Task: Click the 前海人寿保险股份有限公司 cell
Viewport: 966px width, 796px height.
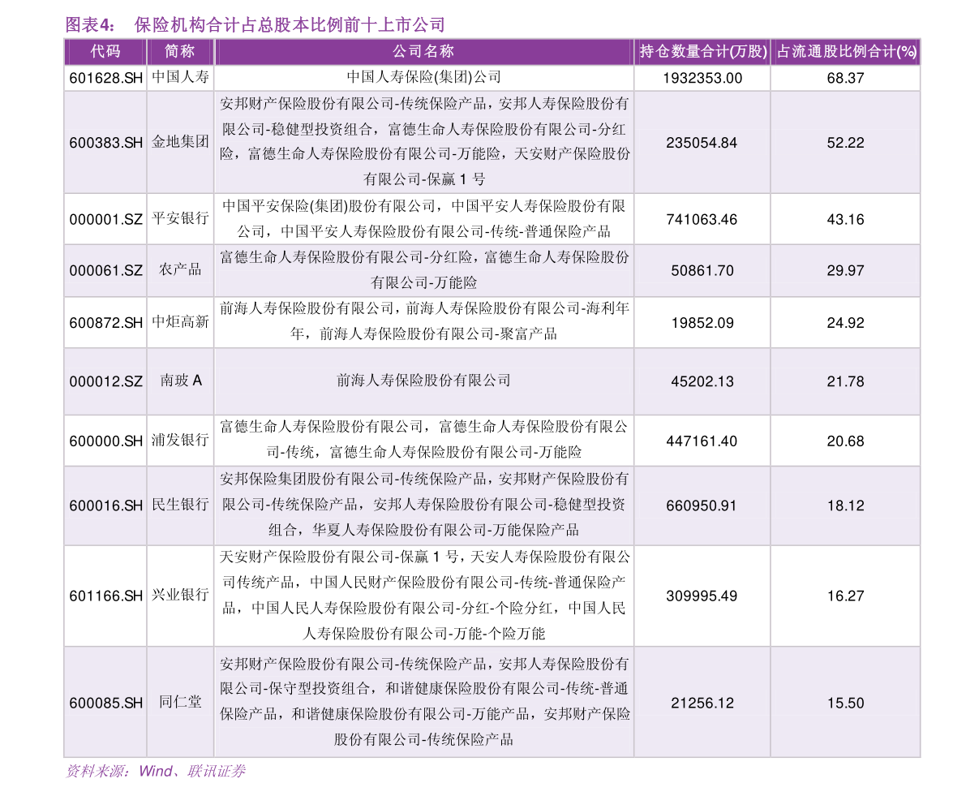Action: tap(423, 381)
